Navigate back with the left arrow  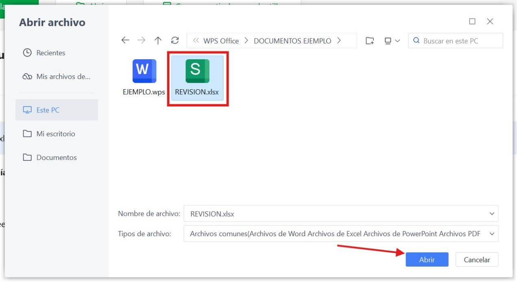(125, 40)
